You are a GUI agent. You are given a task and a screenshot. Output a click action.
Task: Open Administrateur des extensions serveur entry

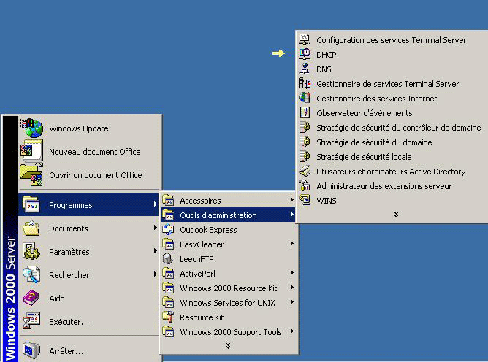(x=392, y=186)
